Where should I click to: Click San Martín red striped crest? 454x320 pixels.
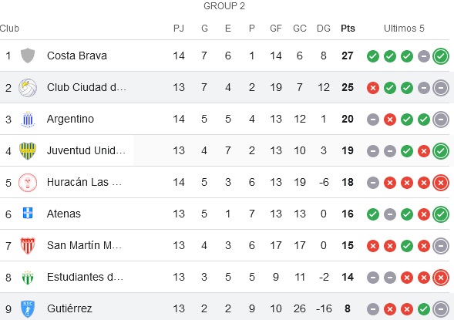[x=28, y=245]
